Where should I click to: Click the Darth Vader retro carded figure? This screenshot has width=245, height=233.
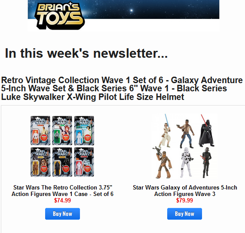(x=62, y=162)
